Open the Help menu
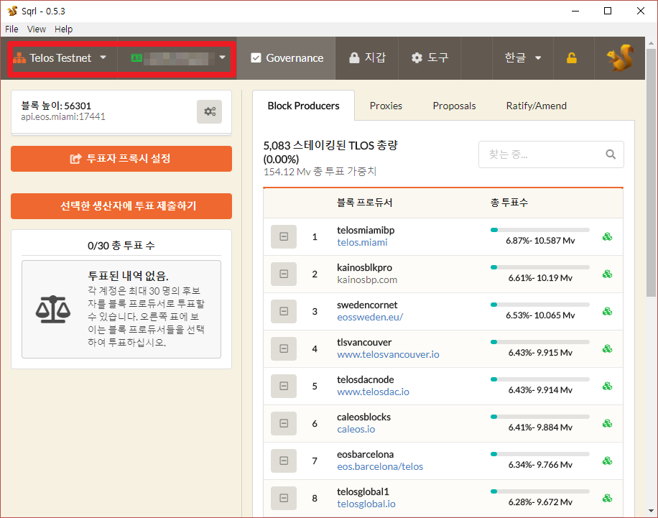Image resolution: width=658 pixels, height=518 pixels. pyautogui.click(x=63, y=29)
